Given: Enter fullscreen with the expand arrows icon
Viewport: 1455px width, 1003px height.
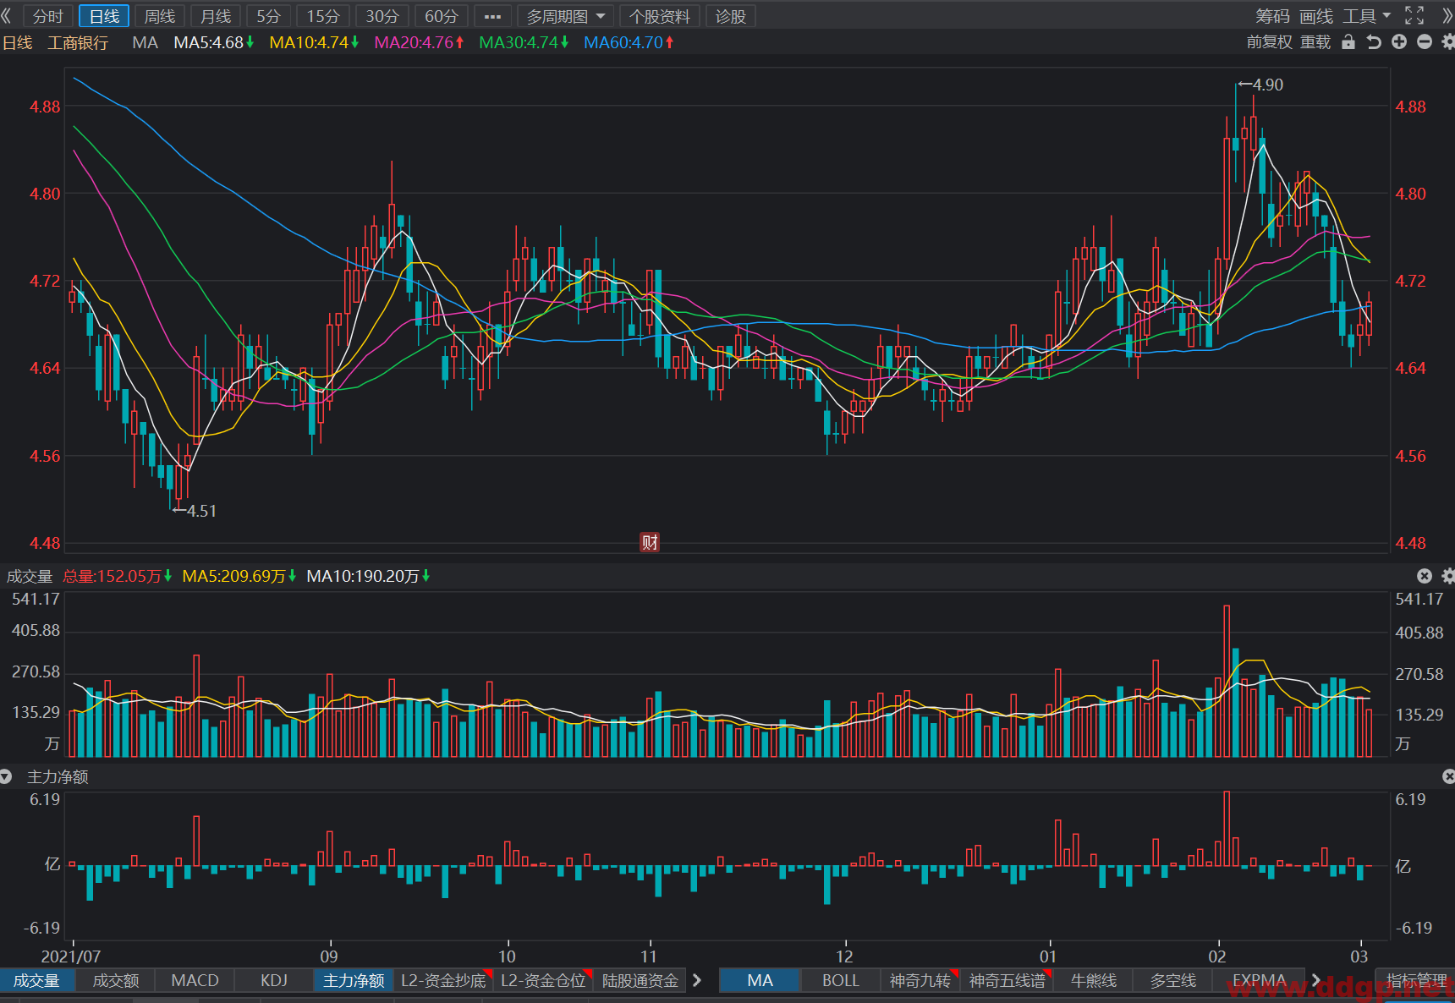Looking at the screenshot, I should pyautogui.click(x=1414, y=15).
